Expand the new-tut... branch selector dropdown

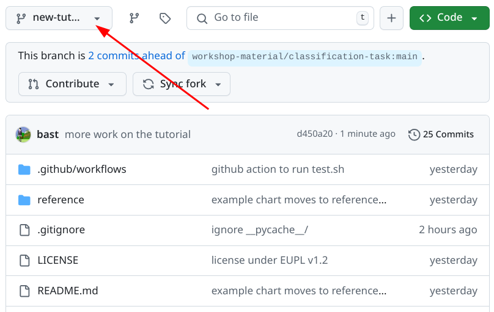[x=59, y=18]
